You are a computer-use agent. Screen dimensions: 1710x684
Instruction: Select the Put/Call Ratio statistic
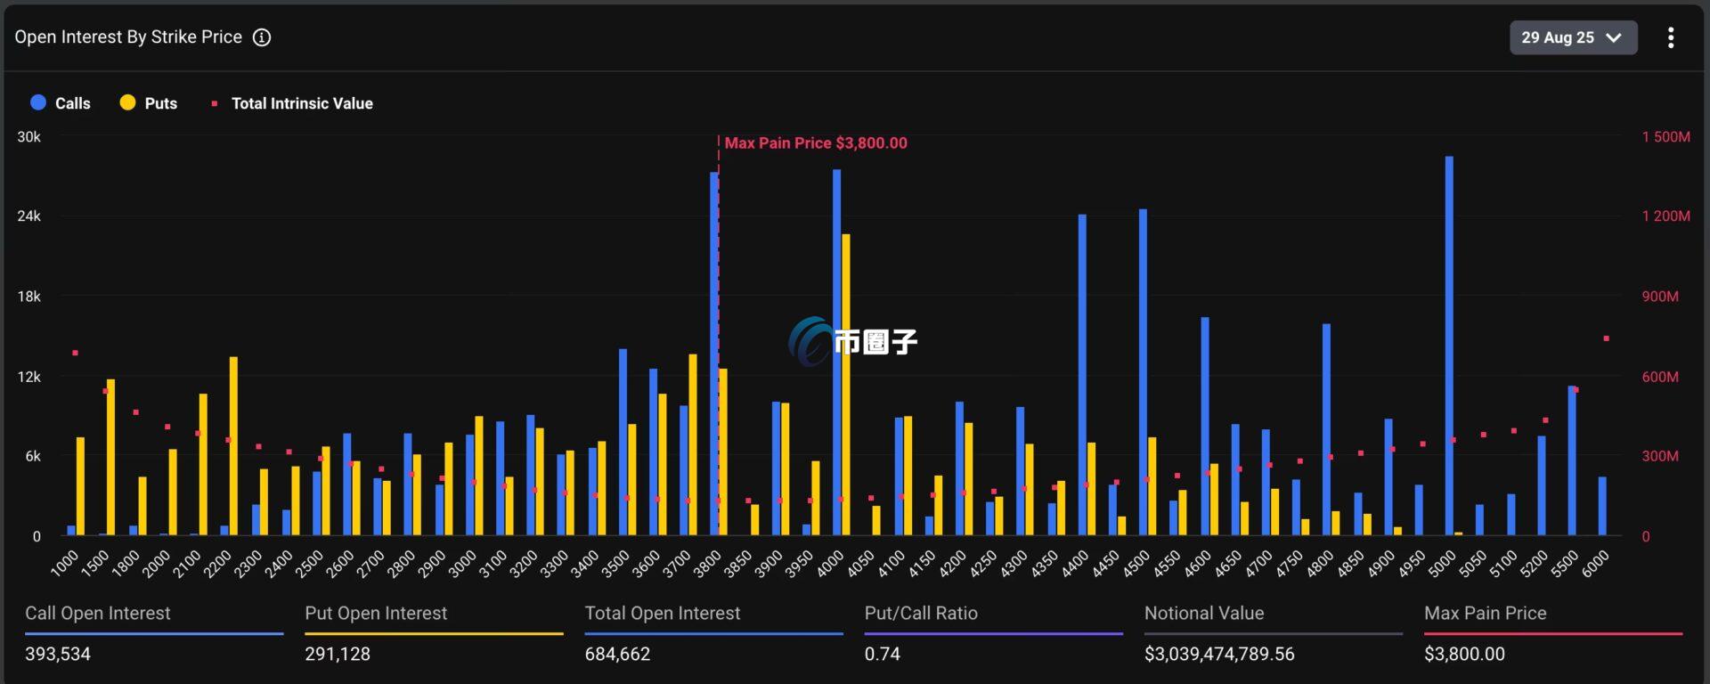[x=921, y=613]
